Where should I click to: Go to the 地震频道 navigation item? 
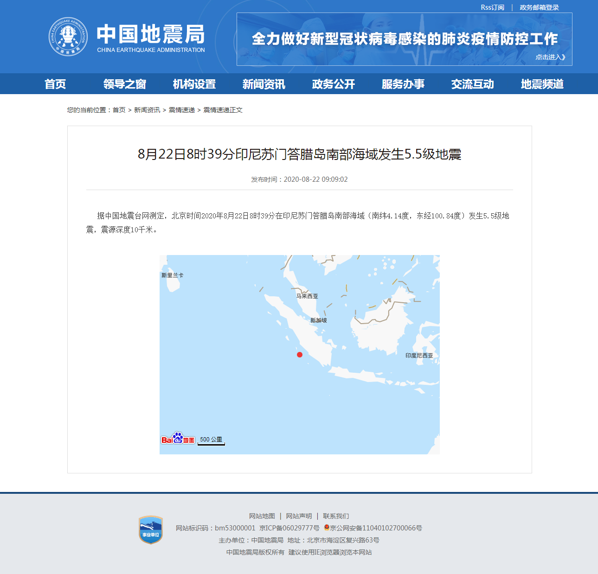[542, 84]
